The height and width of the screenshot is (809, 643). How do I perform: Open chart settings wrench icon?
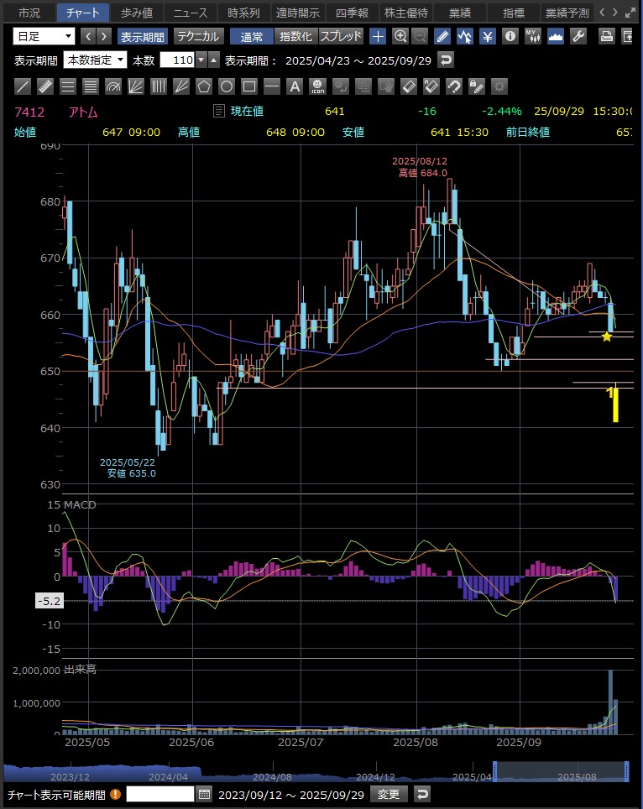(x=578, y=36)
